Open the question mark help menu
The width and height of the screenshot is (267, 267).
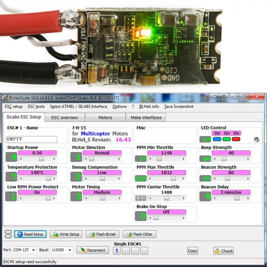pos(133,107)
